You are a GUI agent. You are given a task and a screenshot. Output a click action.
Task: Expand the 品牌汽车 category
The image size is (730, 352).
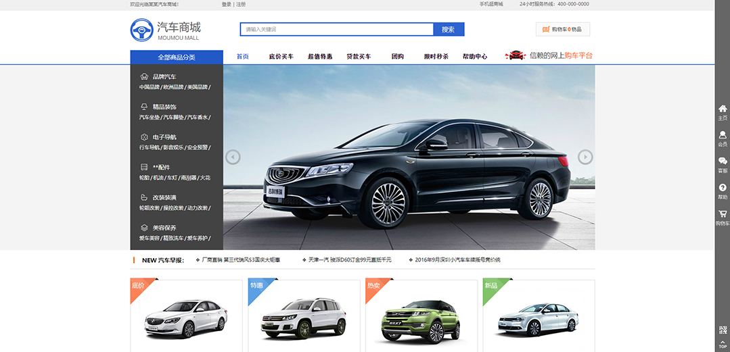(x=164, y=77)
